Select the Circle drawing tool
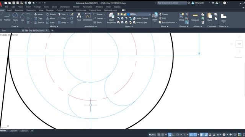The width and height of the screenshot is (245, 137). [15, 17]
